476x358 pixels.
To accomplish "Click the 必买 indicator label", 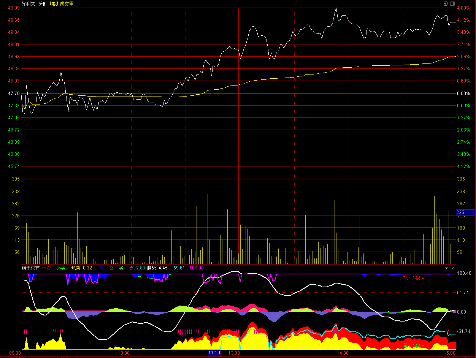I will point(61,268).
